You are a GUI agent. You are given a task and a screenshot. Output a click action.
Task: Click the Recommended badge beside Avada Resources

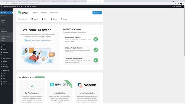click(40, 77)
